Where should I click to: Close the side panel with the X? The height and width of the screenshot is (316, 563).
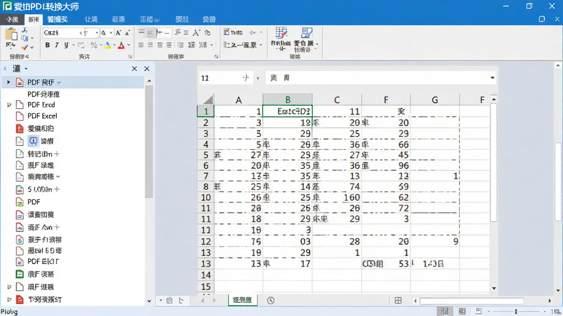[x=146, y=69]
